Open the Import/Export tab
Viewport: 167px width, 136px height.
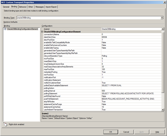point(51,7)
